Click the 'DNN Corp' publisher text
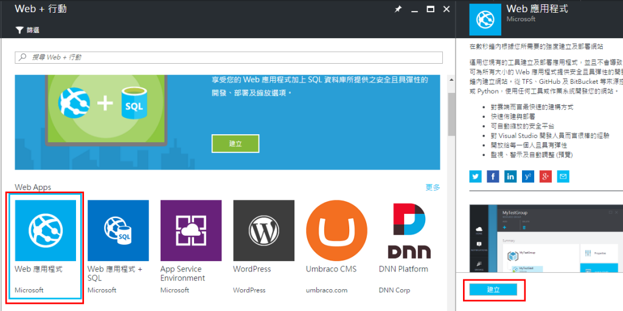Viewport: 623px width, 311px height. tap(394, 290)
